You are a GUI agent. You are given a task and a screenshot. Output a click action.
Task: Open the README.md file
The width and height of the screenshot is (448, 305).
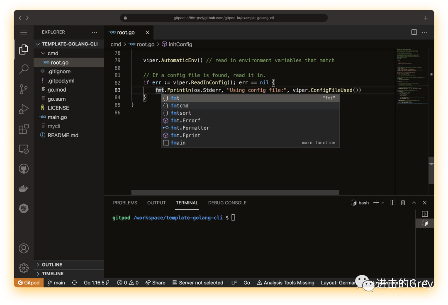coord(69,135)
